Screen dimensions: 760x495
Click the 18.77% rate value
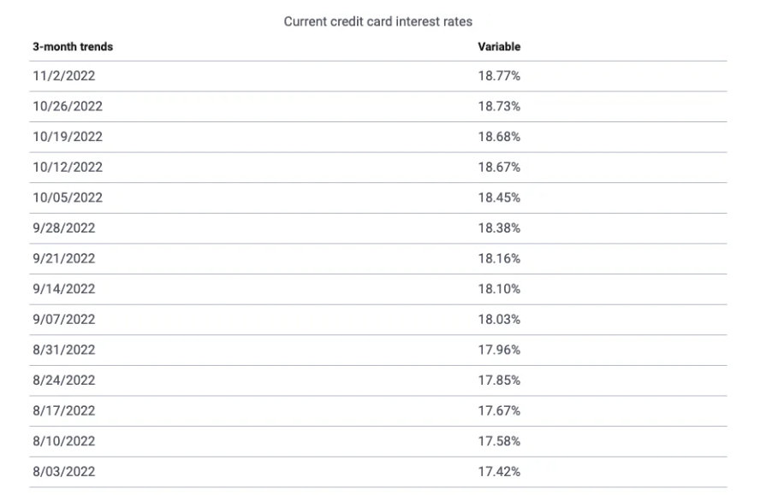pyautogui.click(x=499, y=76)
